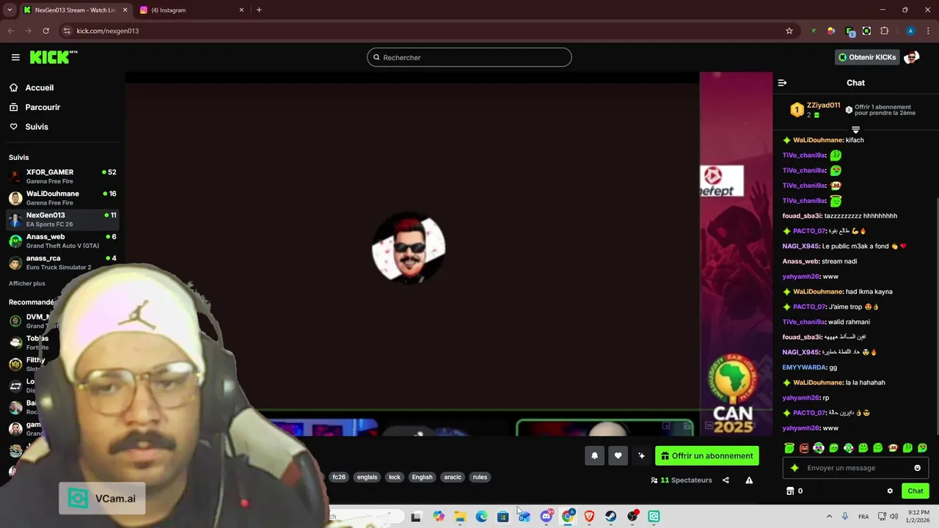Collapse the chat panel arrow icon
Viewport: 939px width, 528px height.
(x=782, y=83)
